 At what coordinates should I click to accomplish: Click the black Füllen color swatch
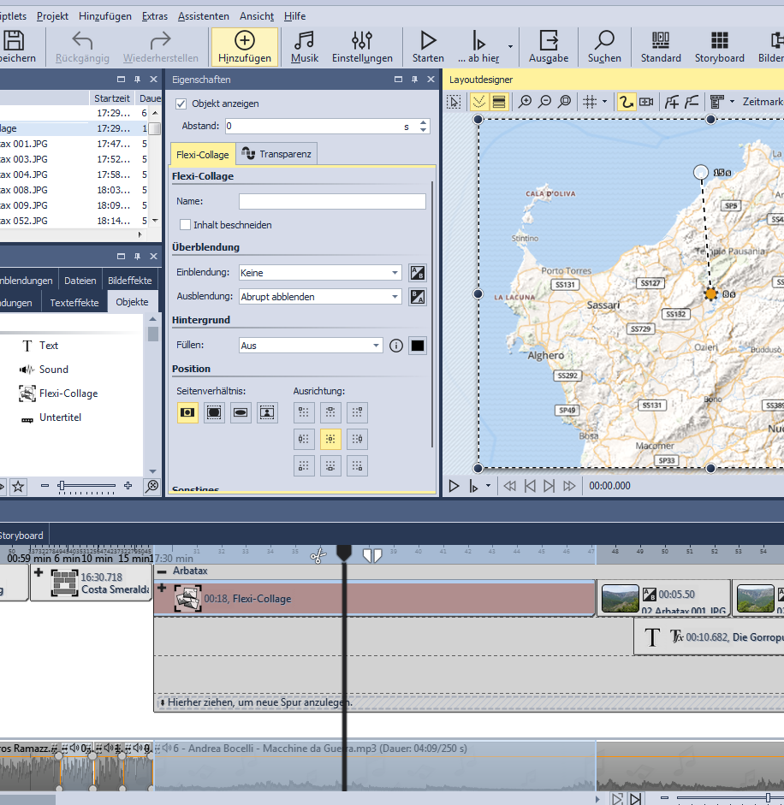click(x=418, y=346)
